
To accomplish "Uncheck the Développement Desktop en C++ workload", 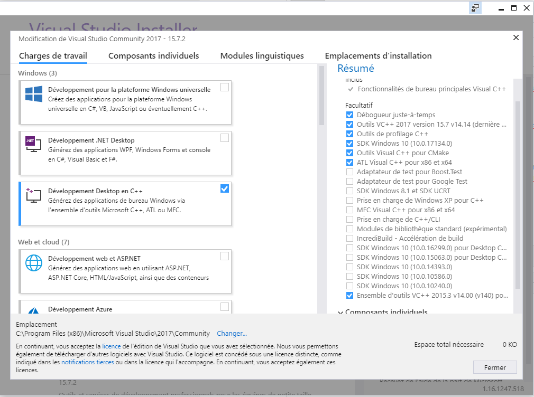I will click(x=224, y=188).
